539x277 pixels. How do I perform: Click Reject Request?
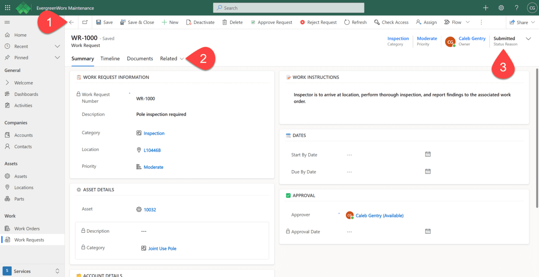click(x=318, y=22)
